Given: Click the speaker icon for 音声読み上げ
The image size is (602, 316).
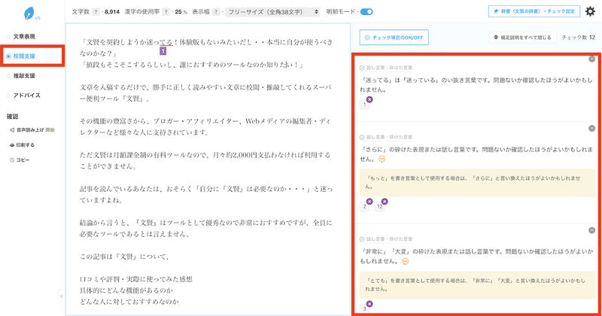Looking at the screenshot, I should coord(12,130).
